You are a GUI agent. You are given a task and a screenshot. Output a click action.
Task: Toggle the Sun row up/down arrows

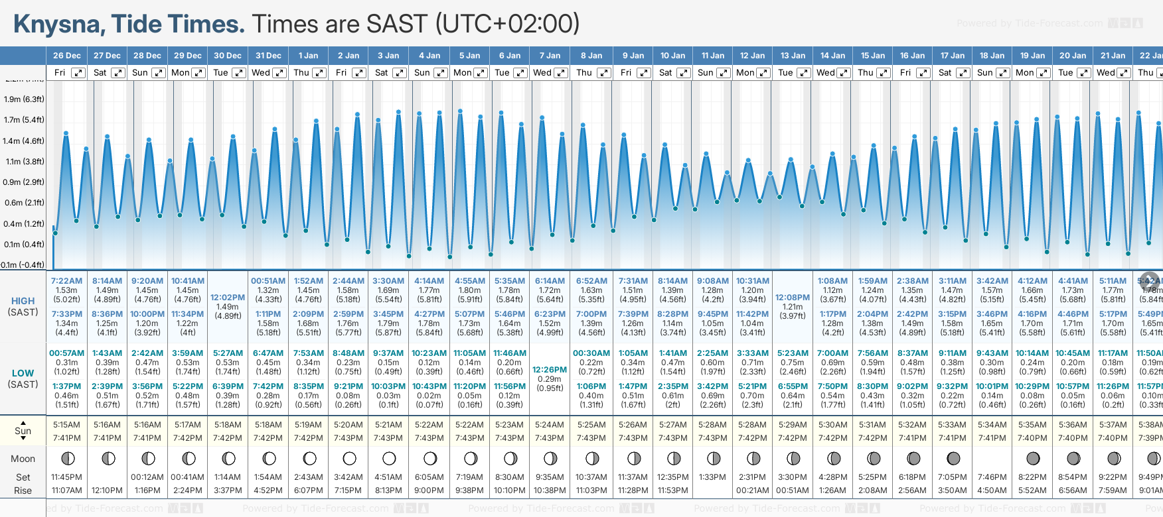(x=23, y=431)
